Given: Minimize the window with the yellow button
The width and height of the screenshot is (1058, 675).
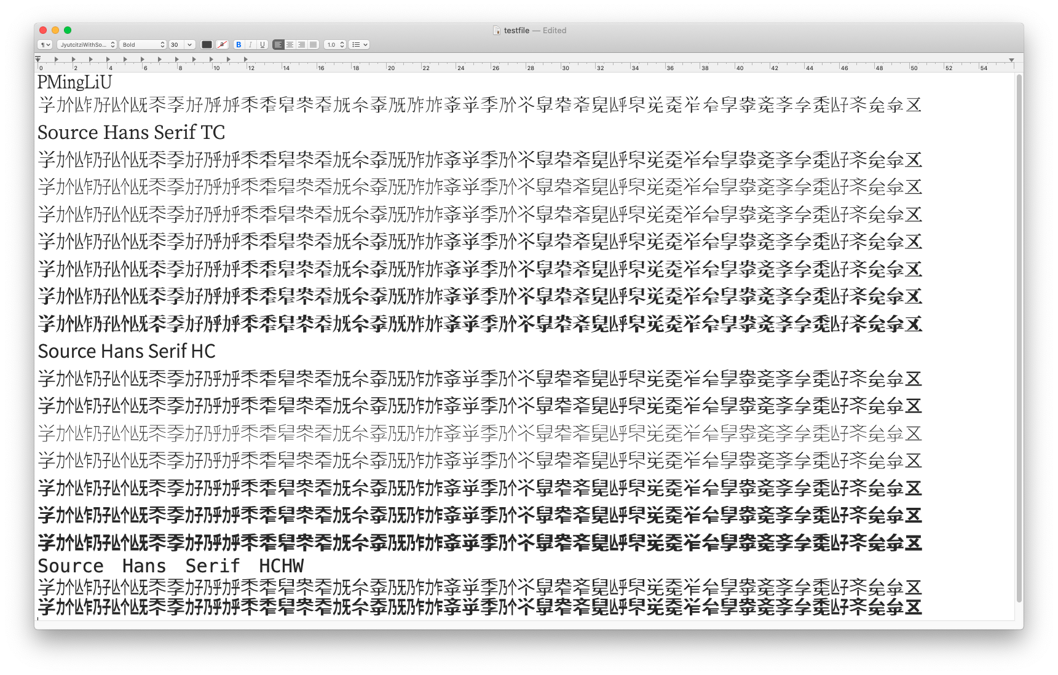Looking at the screenshot, I should tap(55, 30).
